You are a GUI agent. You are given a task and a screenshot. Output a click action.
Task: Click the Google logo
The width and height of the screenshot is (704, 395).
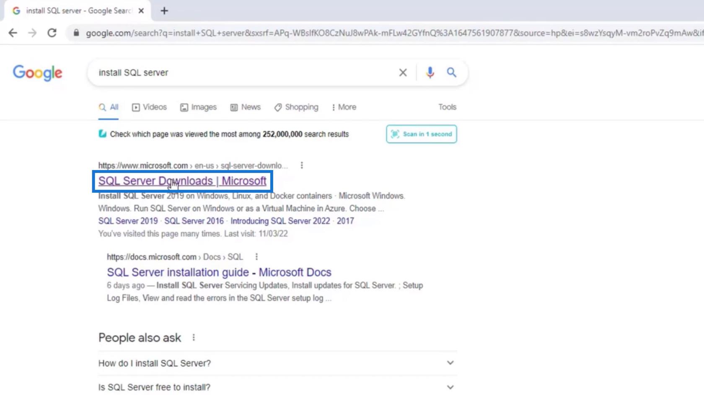38,73
